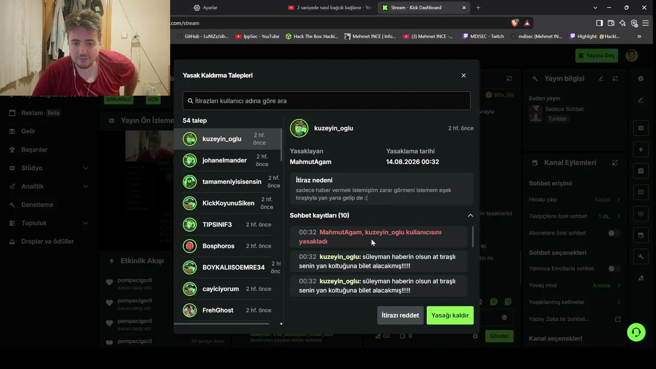Expand the Yayın bilgisi panel to fullscreen
This screenshot has height=369, width=656.
tap(615, 78)
